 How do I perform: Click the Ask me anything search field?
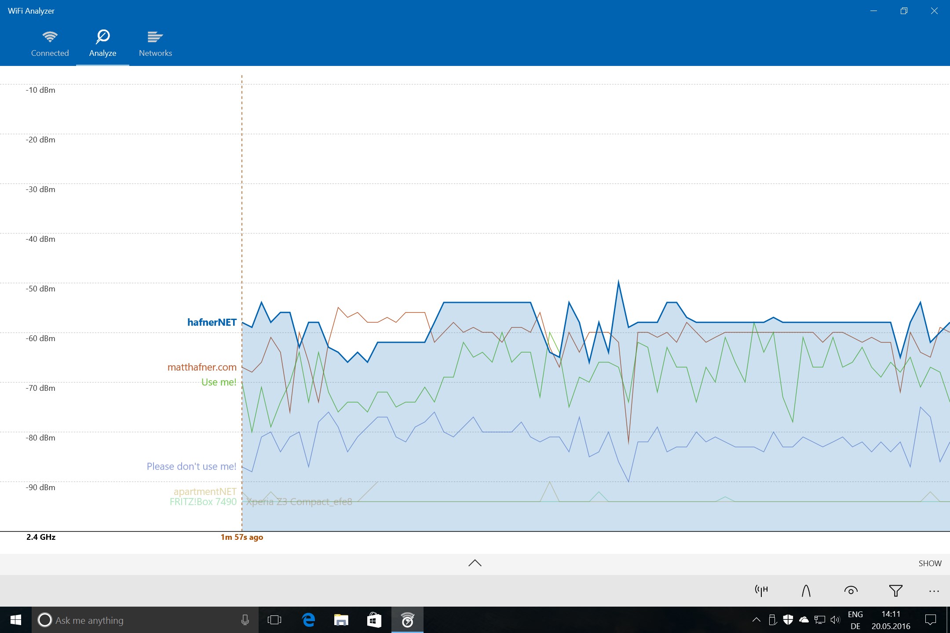tap(132, 620)
